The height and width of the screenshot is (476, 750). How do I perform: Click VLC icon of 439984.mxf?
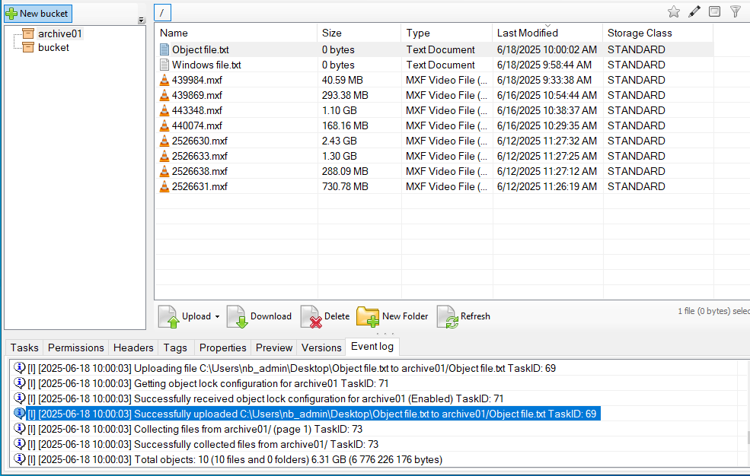pos(164,80)
